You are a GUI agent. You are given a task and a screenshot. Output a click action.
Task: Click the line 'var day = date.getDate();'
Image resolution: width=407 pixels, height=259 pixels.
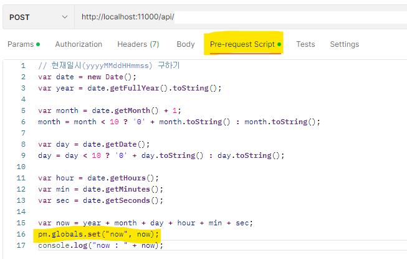coord(93,144)
